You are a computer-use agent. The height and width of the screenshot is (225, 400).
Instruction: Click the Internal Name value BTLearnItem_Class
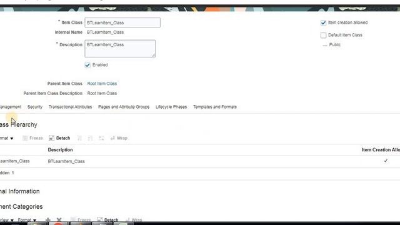tap(105, 32)
